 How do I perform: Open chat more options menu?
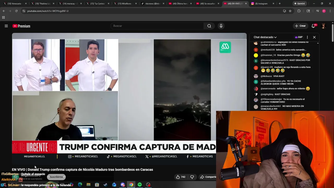tap(307, 37)
